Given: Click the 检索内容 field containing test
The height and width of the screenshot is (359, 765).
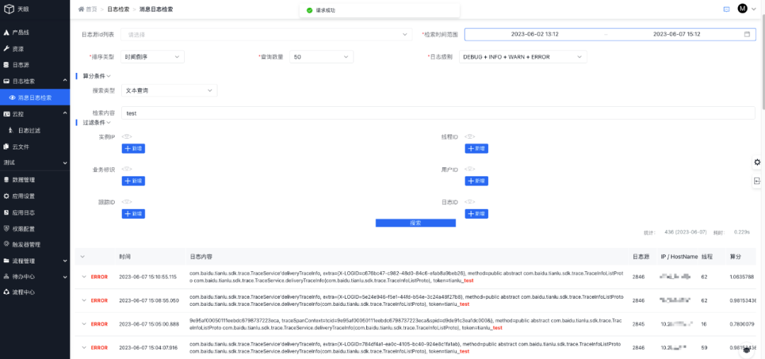Looking at the screenshot, I should point(438,113).
